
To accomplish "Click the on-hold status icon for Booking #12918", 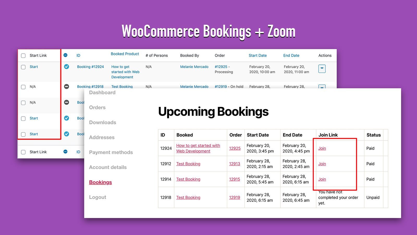I will 66,86.
